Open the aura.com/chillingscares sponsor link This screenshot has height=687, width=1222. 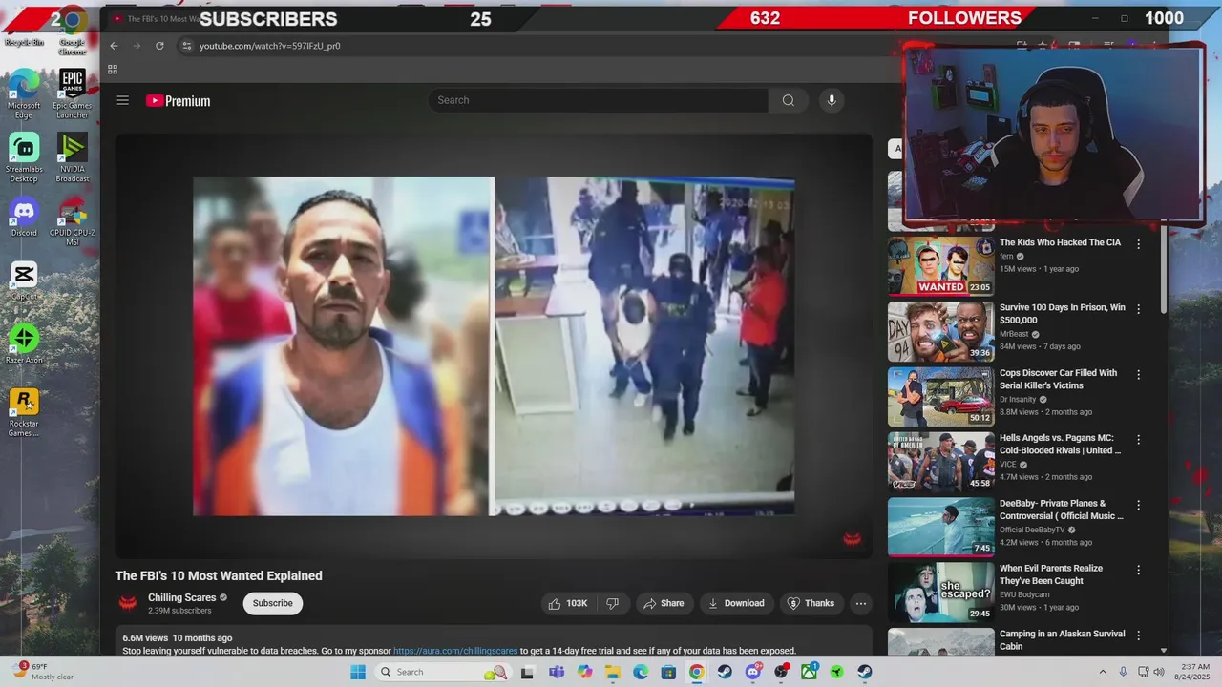click(x=455, y=651)
